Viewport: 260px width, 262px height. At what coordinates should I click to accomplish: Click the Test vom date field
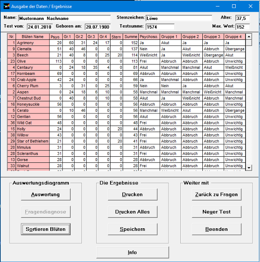click(40, 27)
